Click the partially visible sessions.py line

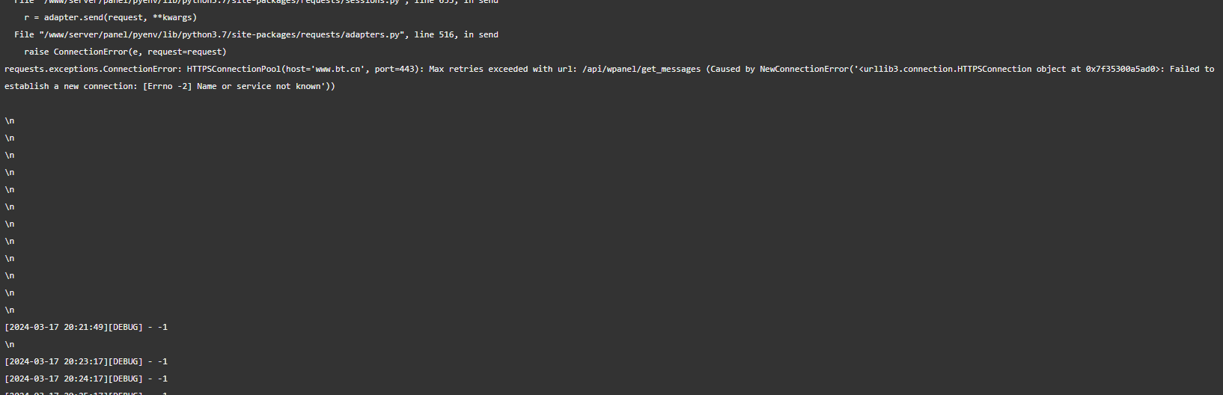click(256, 2)
